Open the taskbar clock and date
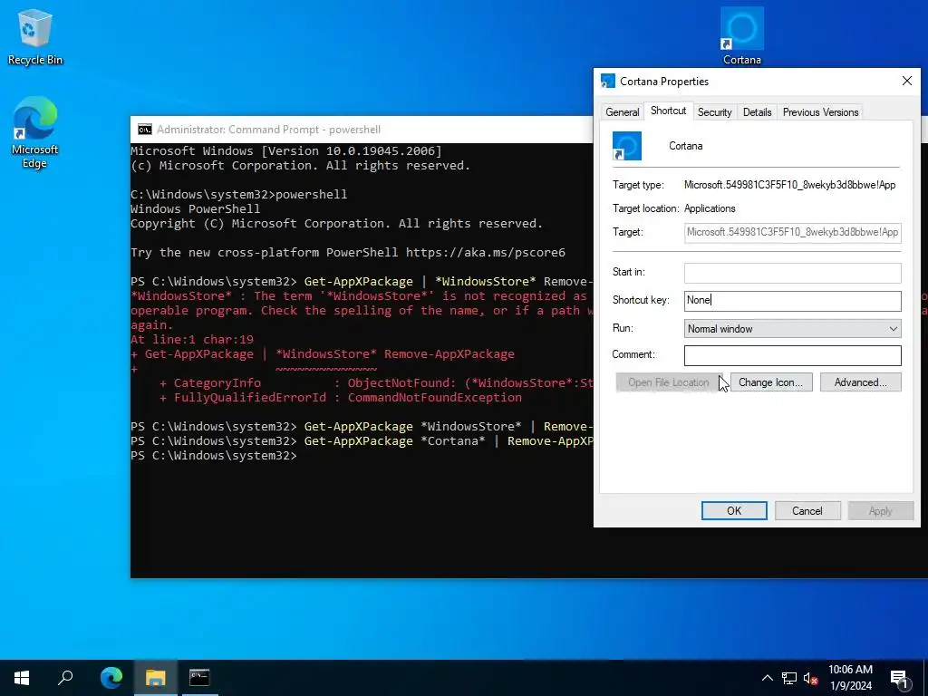Image resolution: width=928 pixels, height=696 pixels. 850,678
